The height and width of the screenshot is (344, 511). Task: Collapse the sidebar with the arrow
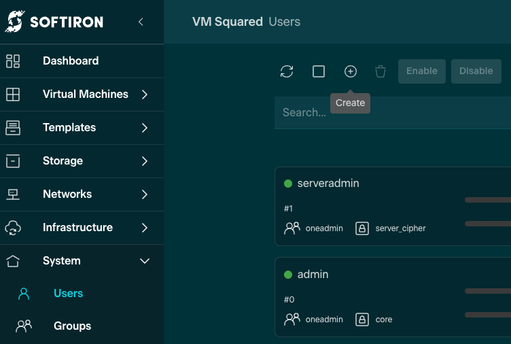141,22
